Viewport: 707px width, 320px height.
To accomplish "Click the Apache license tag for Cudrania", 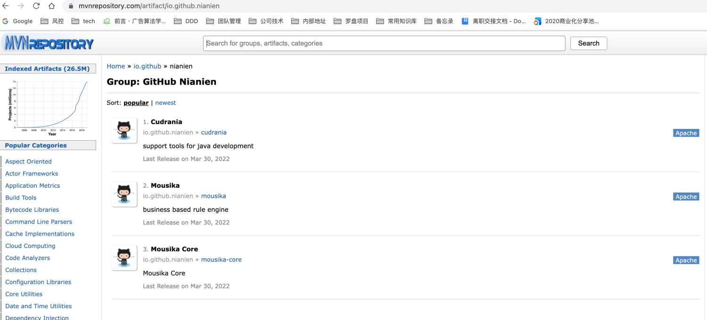I will pos(686,133).
